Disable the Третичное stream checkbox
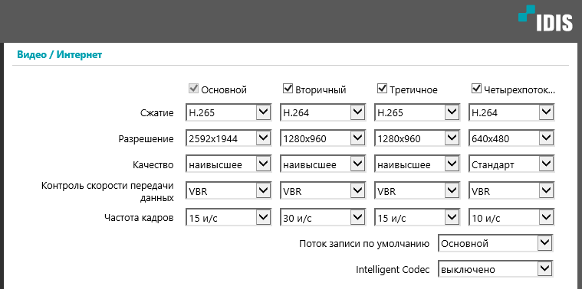 pos(382,89)
